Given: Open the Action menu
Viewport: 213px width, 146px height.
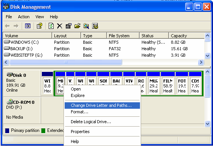Looking at the screenshot, I should click(x=24, y=17).
